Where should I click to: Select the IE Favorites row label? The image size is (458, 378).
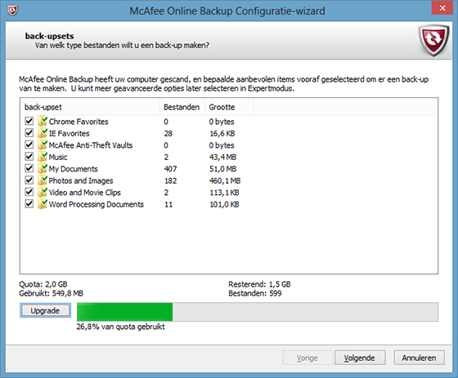tap(70, 134)
